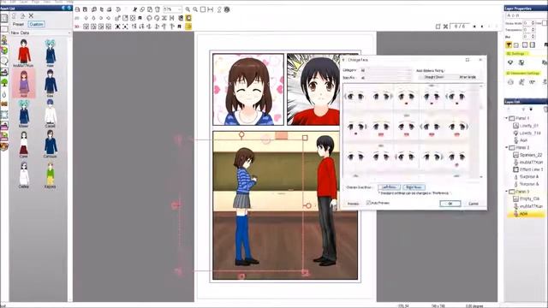This screenshot has height=308, width=548.
Task: Click the face list scrollbar in Change Face dialog
Action: click(482, 131)
